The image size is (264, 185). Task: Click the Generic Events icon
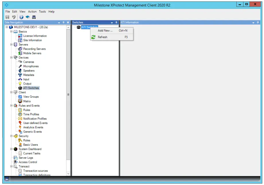pos(20,132)
